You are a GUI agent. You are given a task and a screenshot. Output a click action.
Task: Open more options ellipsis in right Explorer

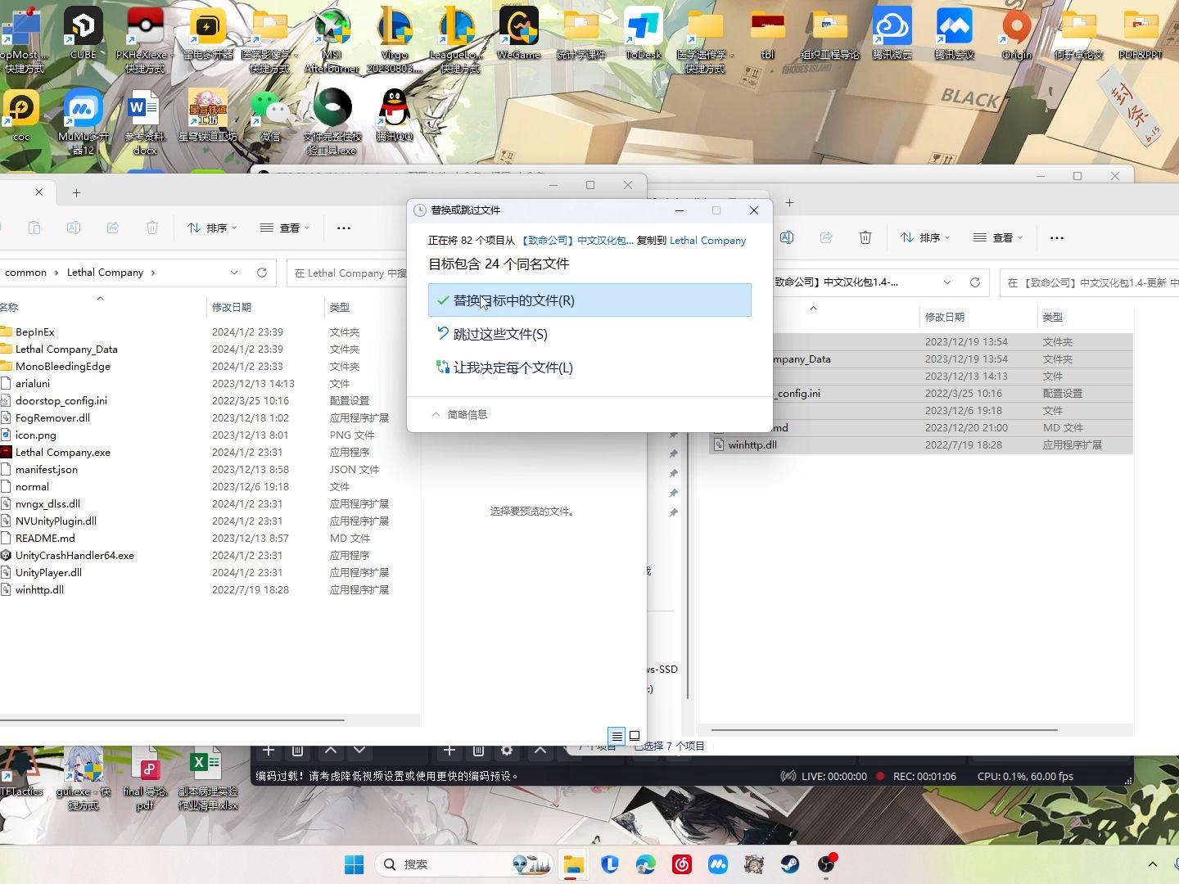coord(1057,237)
